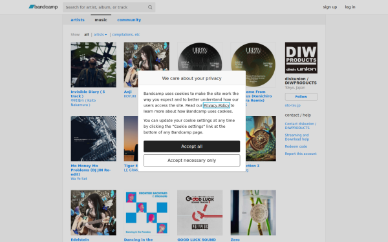Switch to the artists tab
Screen dimensions: 388x242
(78, 20)
